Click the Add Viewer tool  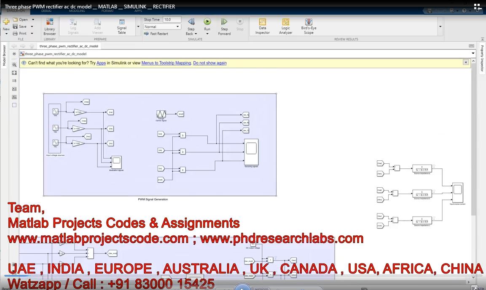tap(97, 27)
